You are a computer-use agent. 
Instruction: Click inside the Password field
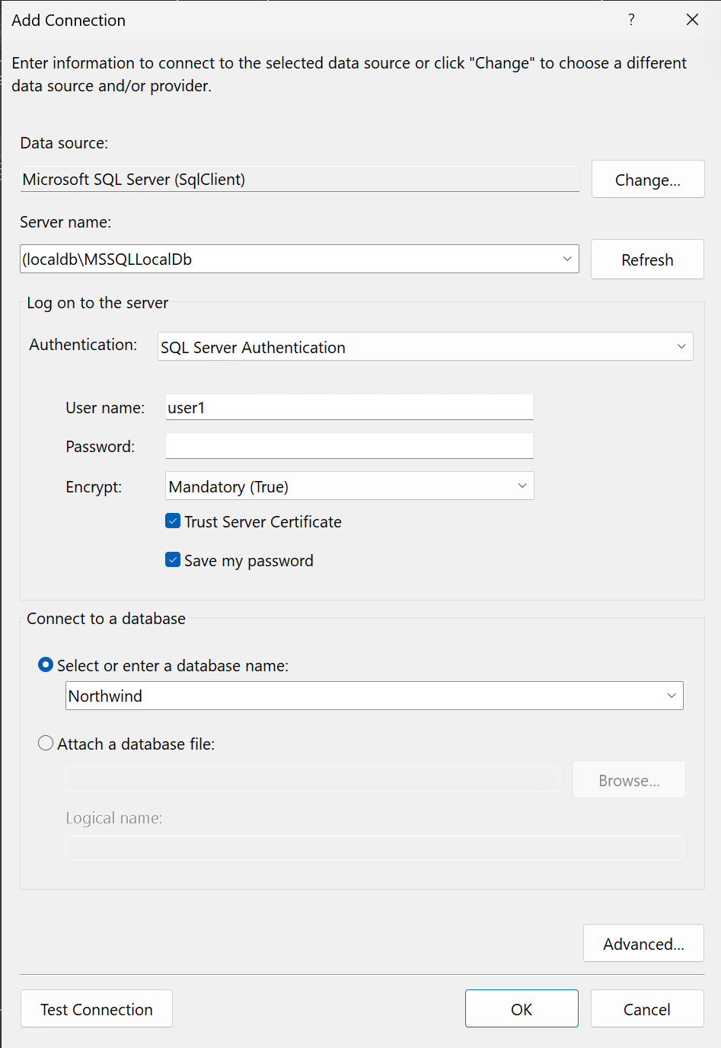349,445
